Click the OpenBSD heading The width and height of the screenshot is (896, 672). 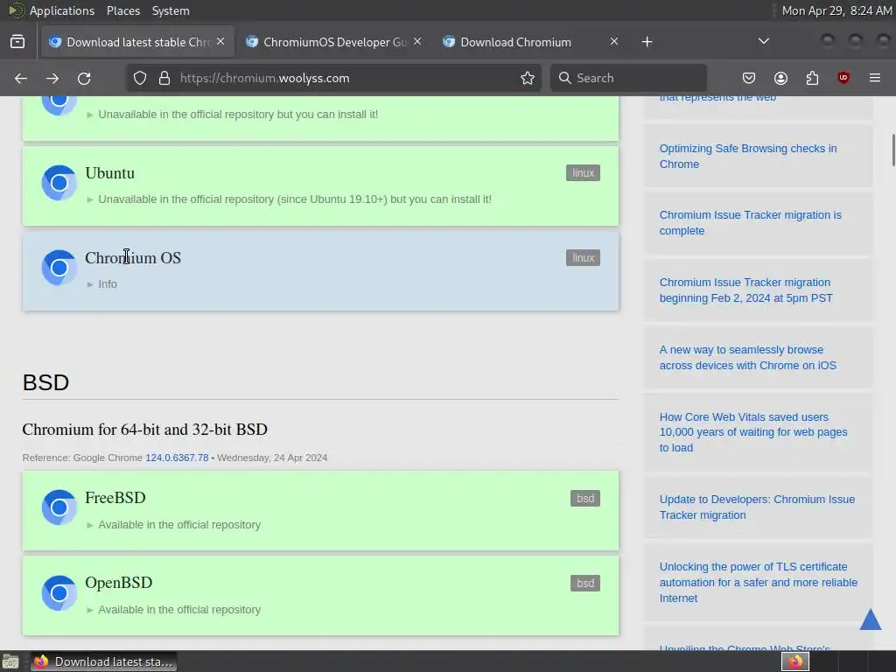coord(119,583)
